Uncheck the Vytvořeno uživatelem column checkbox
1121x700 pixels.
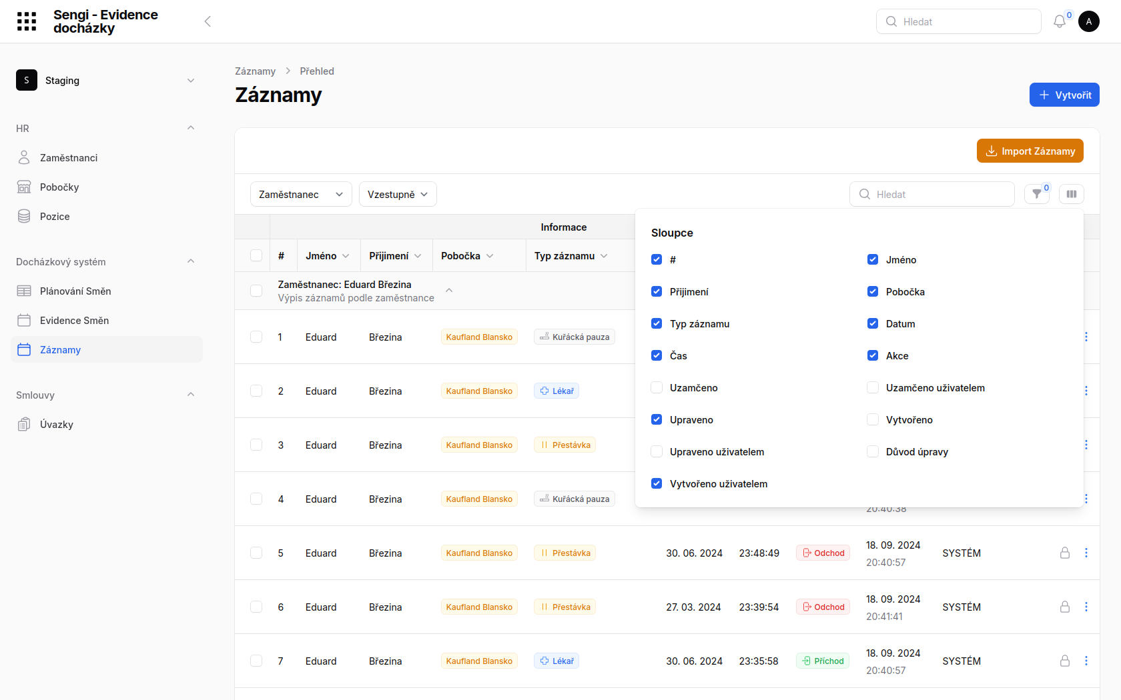(x=657, y=483)
